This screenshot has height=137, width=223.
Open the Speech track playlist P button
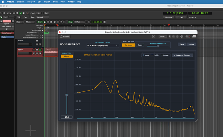[x=34, y=53]
